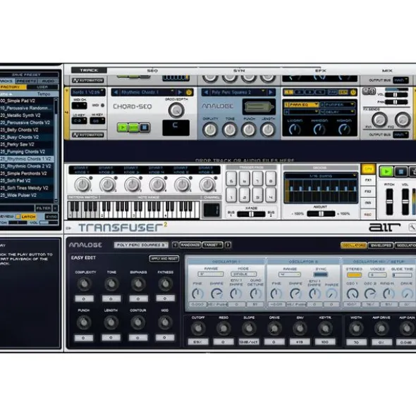Image resolution: width=416 pixels, height=416 pixels.
Task: Open the Target dropdown
Action: pyautogui.click(x=212, y=245)
